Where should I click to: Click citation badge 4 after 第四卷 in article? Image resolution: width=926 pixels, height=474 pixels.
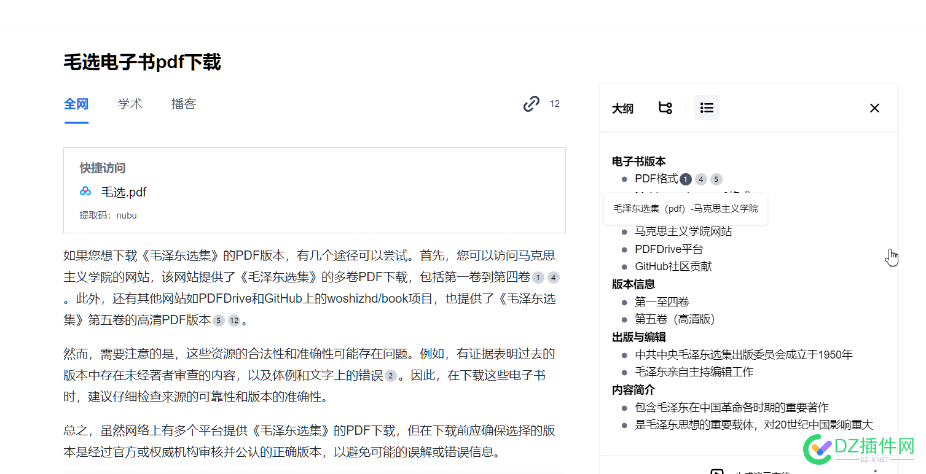click(x=554, y=278)
